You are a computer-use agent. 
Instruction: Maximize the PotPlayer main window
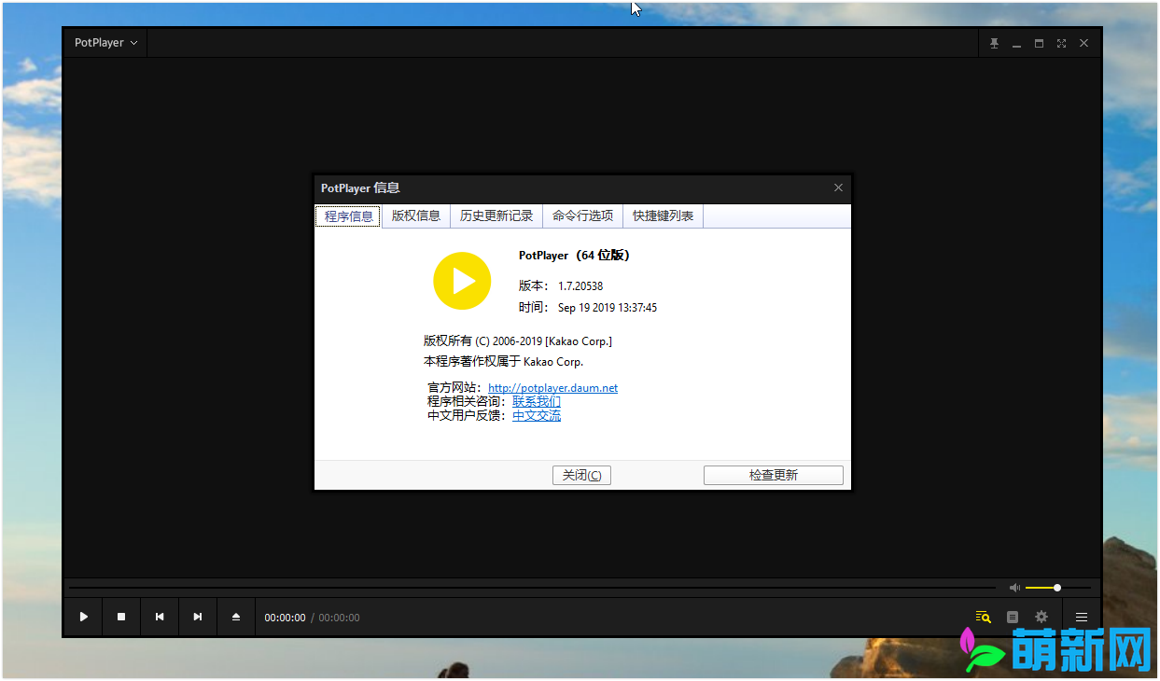(x=1039, y=43)
